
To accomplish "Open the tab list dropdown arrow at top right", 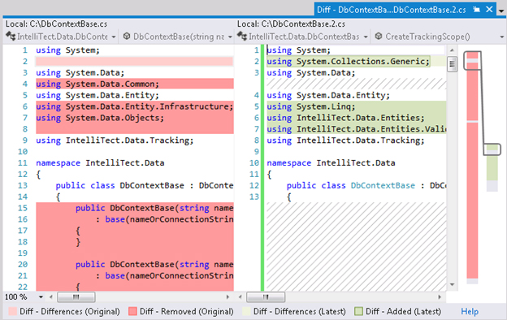I will tap(500, 11).
